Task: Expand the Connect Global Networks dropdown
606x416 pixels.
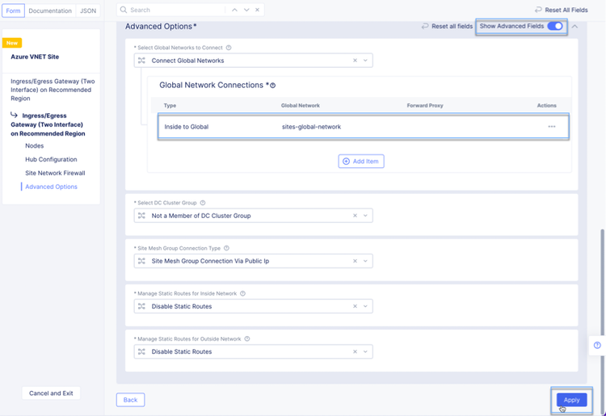Action: tap(365, 61)
